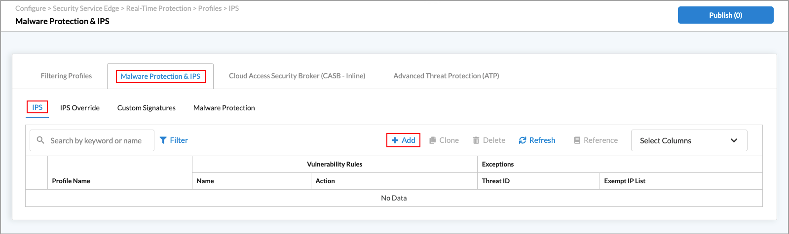
Task: Click the Reference document icon
Action: click(577, 140)
